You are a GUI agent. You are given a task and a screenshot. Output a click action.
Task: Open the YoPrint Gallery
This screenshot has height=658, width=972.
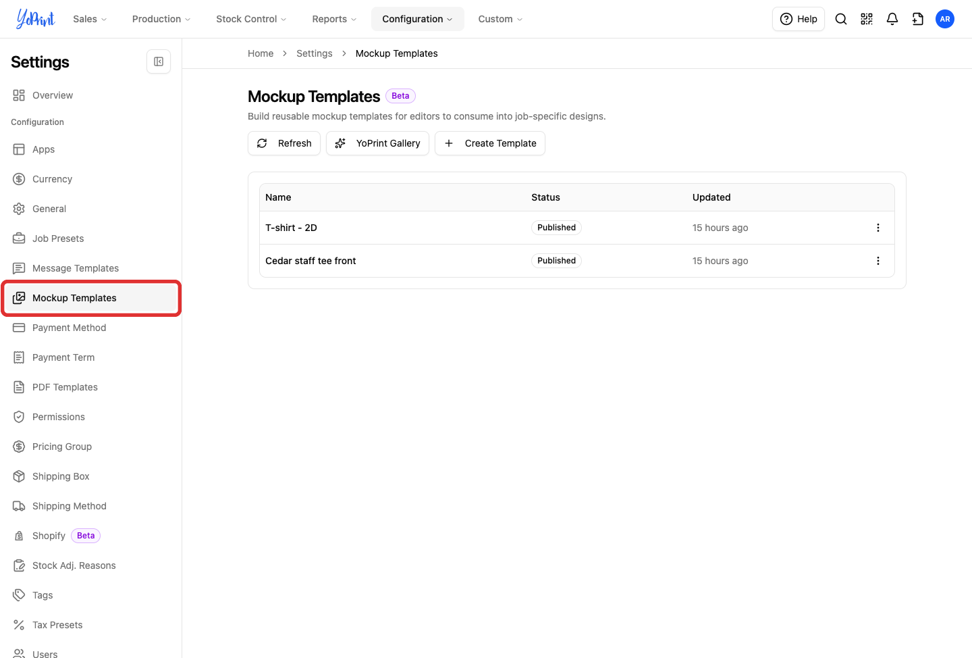coord(377,143)
